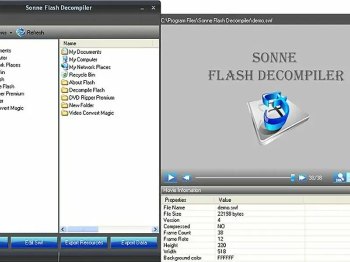The image size is (350, 262).
Task: Click the 'Width' property label
Action: tap(170, 252)
